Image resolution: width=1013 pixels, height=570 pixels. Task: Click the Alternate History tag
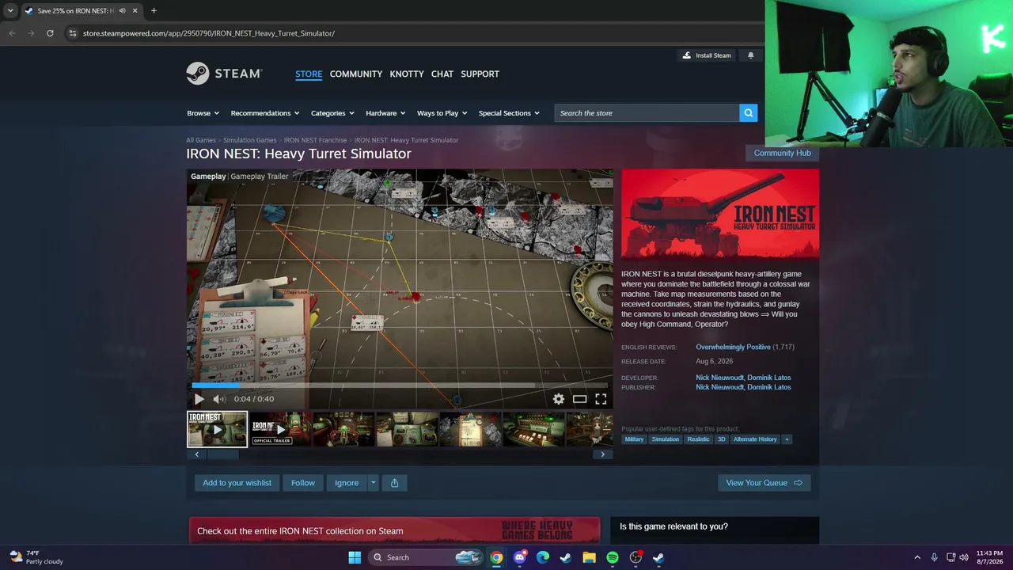click(x=755, y=439)
